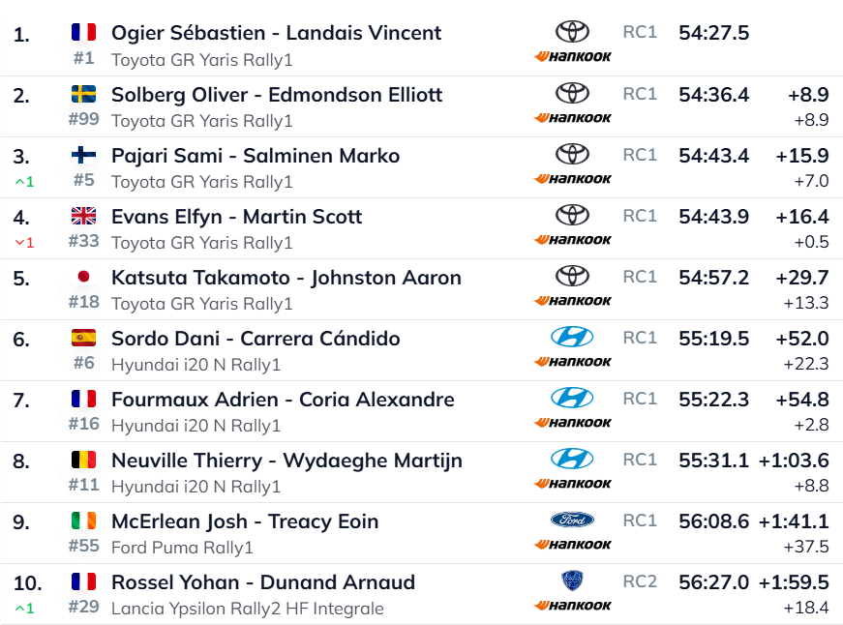Click car number #18 for Katsuta
Viewport: 843px width, 625px height.
[x=84, y=302]
